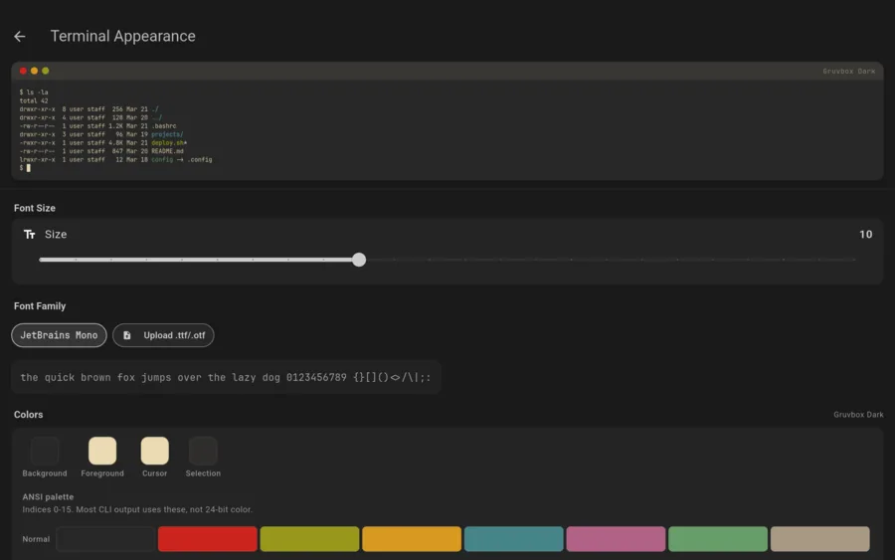Image resolution: width=895 pixels, height=560 pixels.
Task: Click the font size slider track right side
Action: pyautogui.click(x=611, y=260)
